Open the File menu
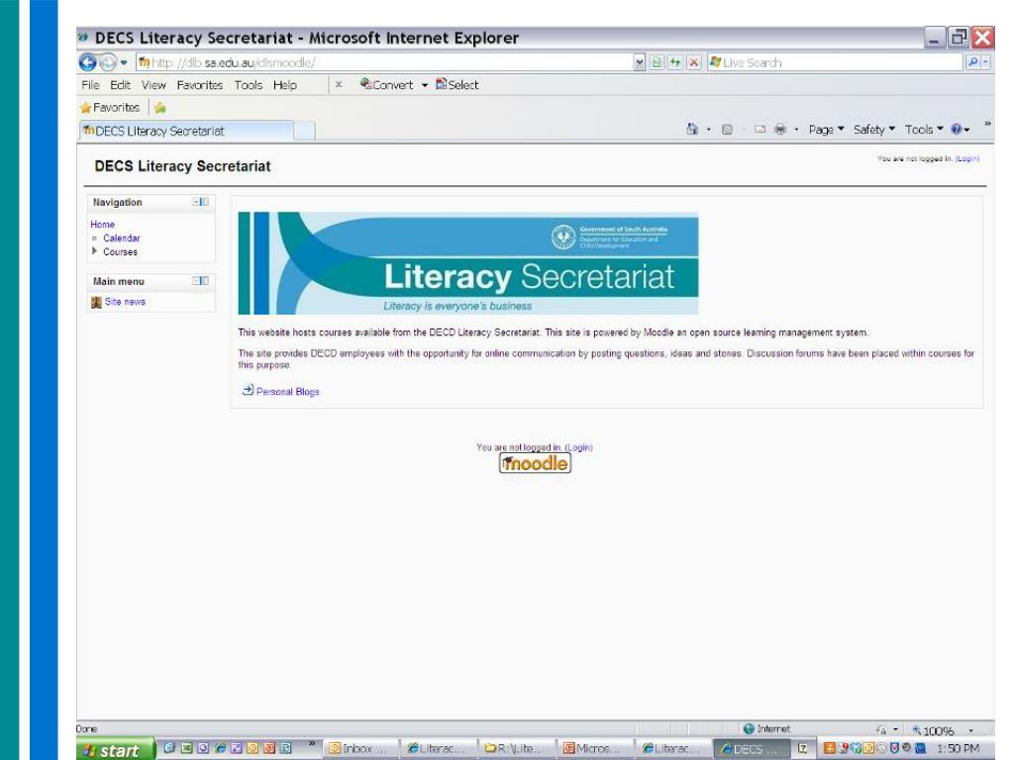Screen dimensions: 1014x760 point(90,85)
